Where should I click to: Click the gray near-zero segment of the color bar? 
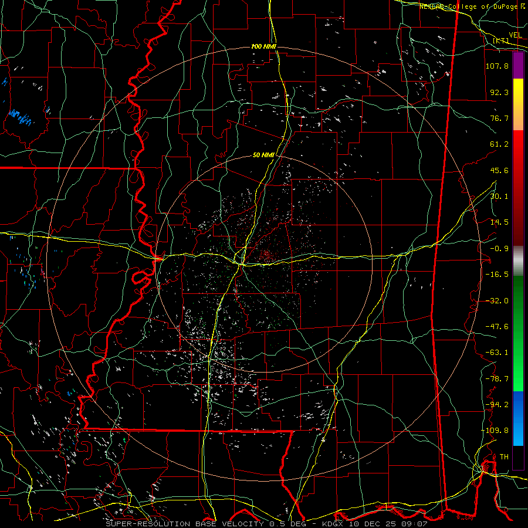pos(518,261)
